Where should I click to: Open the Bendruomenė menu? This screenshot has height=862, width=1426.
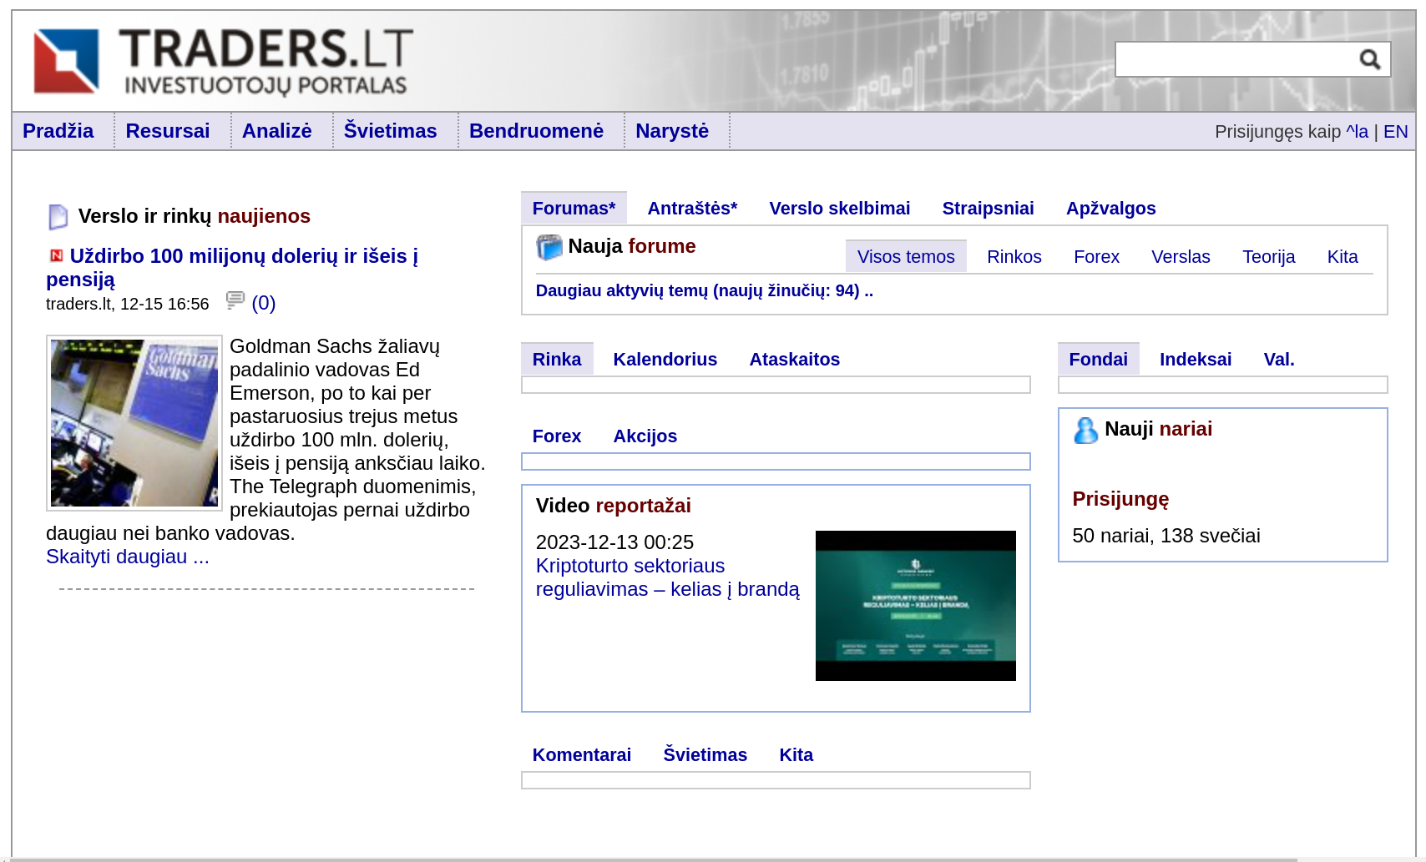tap(536, 131)
